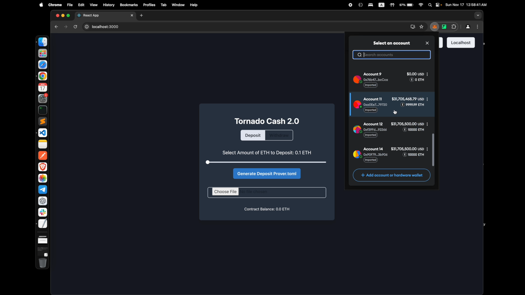Click the site info icon next to localhost:3000

pyautogui.click(x=87, y=27)
